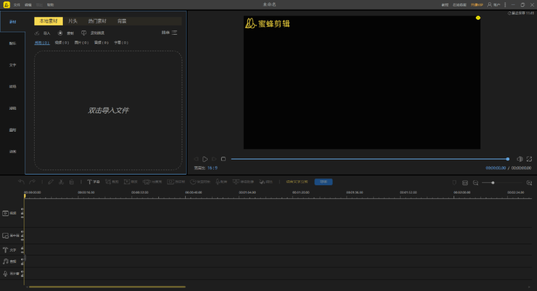Select the scissors split tool

(61, 182)
